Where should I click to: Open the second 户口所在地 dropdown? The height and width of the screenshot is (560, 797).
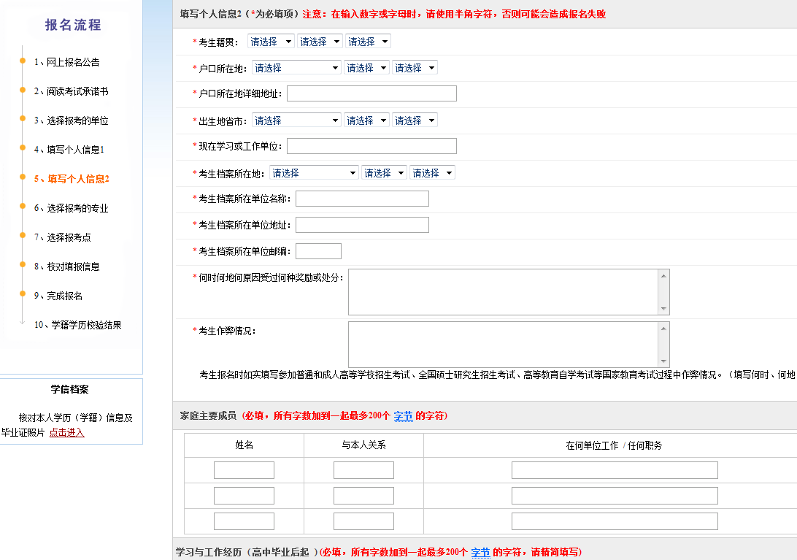(366, 68)
